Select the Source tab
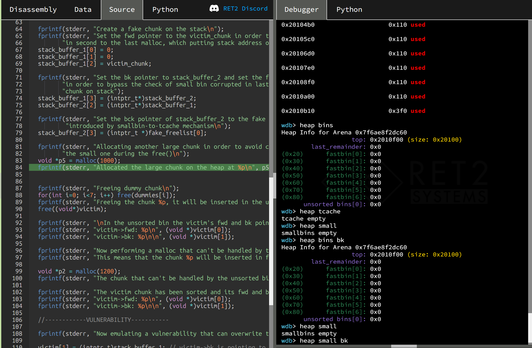Viewport: 532px width, 348px height. point(122,9)
